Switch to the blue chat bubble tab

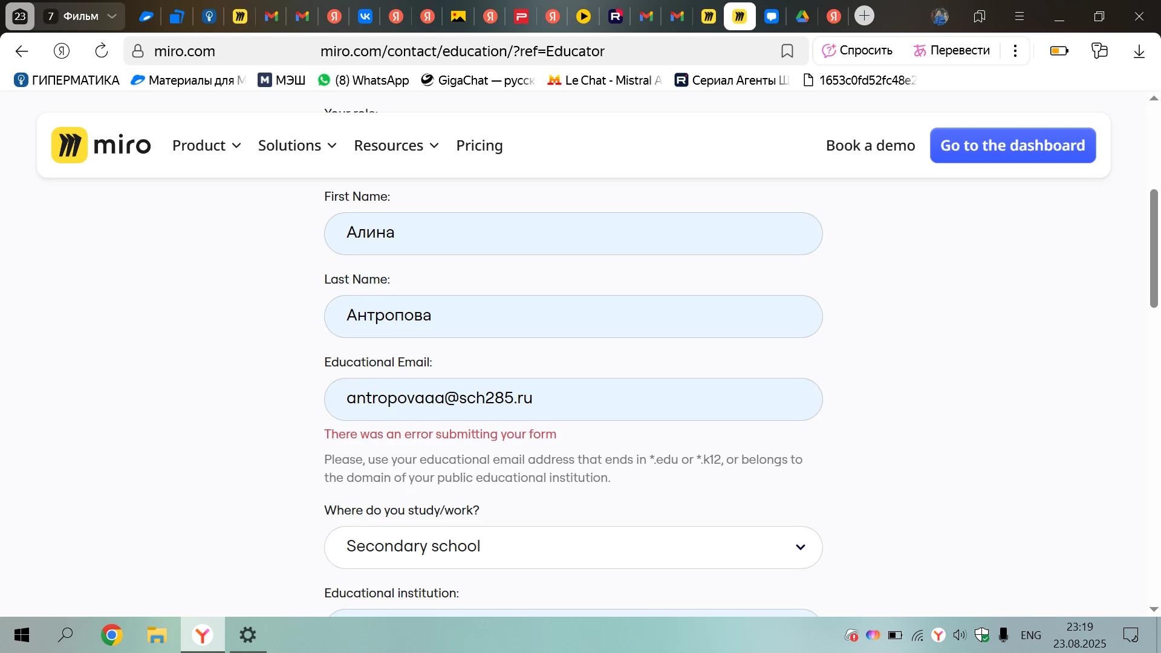[x=772, y=16]
